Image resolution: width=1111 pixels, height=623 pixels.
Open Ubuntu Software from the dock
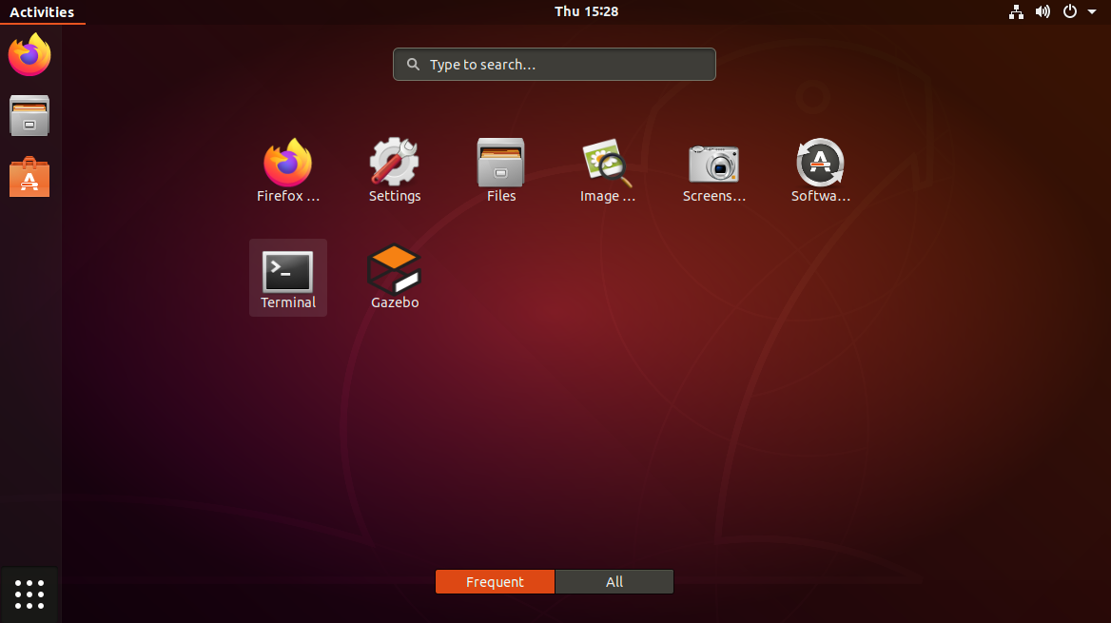[29, 177]
